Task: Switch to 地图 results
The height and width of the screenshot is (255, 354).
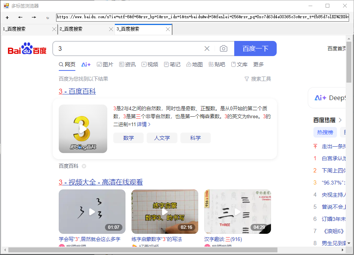Action: 194,64
